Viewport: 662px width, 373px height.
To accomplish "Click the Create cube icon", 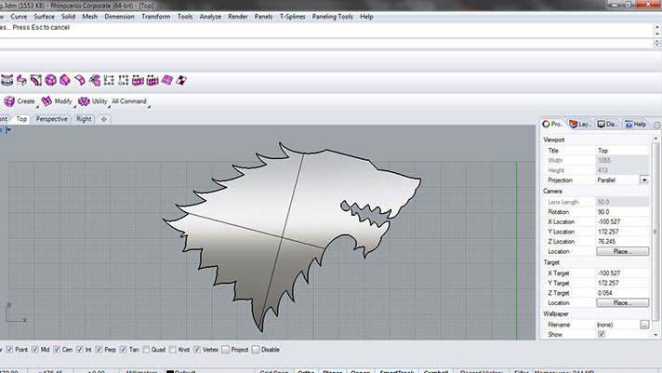I will (x=9, y=101).
